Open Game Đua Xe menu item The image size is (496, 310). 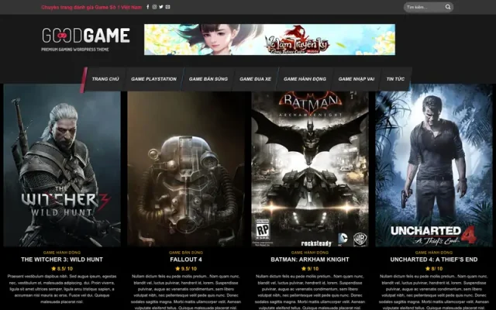255,79
